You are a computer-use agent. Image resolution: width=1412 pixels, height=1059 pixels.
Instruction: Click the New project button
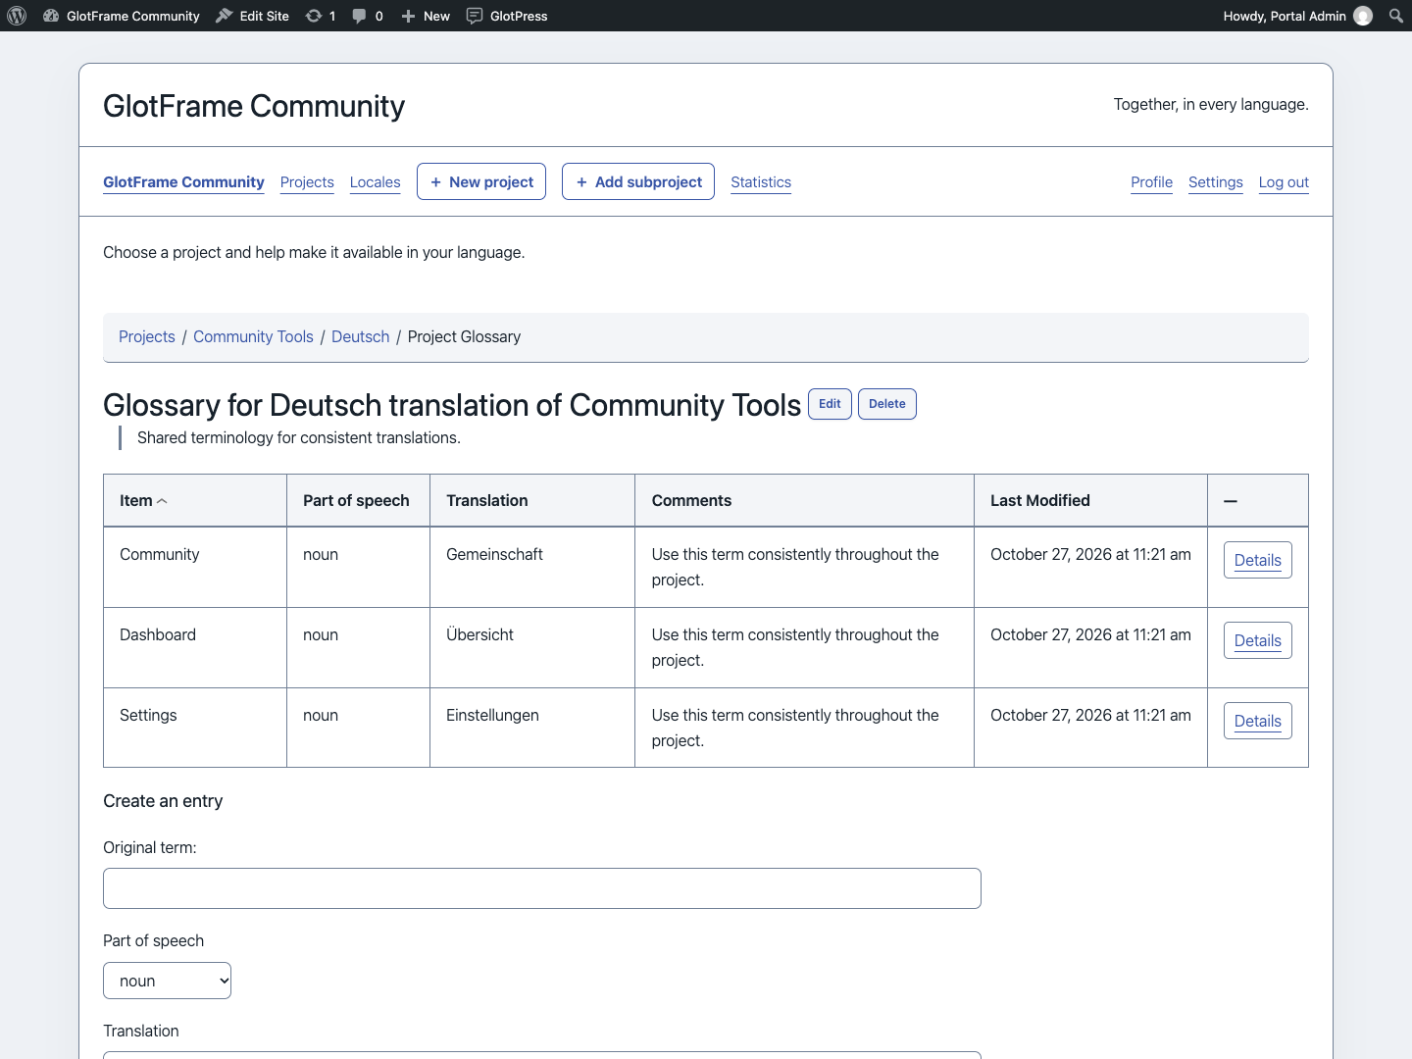481,181
